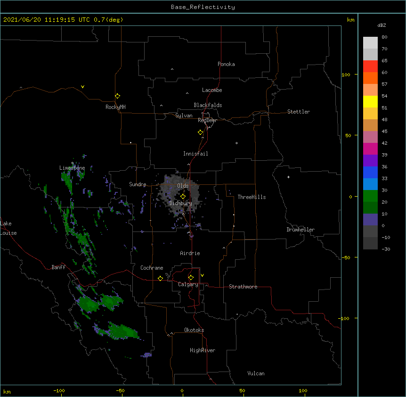The width and height of the screenshot is (406, 397).
Task: Click the ThreeHills town label
Action: [252, 197]
